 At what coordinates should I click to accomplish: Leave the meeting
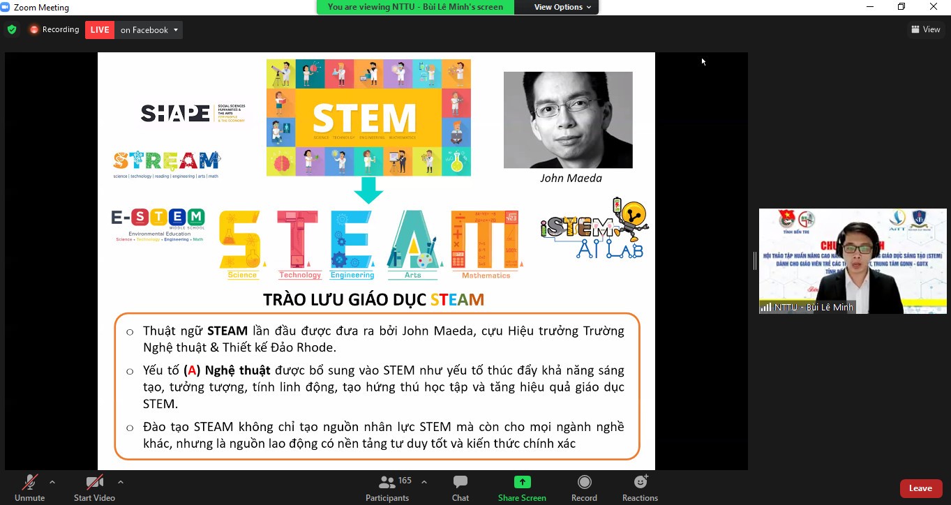pos(920,488)
